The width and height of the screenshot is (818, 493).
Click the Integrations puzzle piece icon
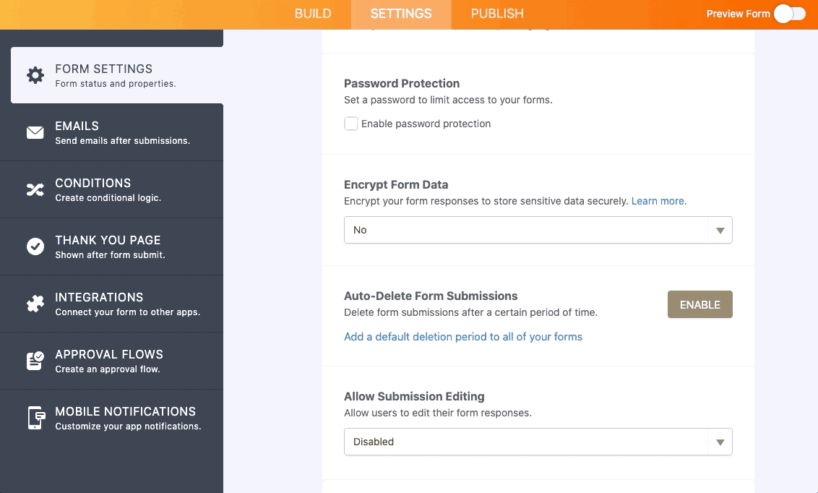coord(35,304)
